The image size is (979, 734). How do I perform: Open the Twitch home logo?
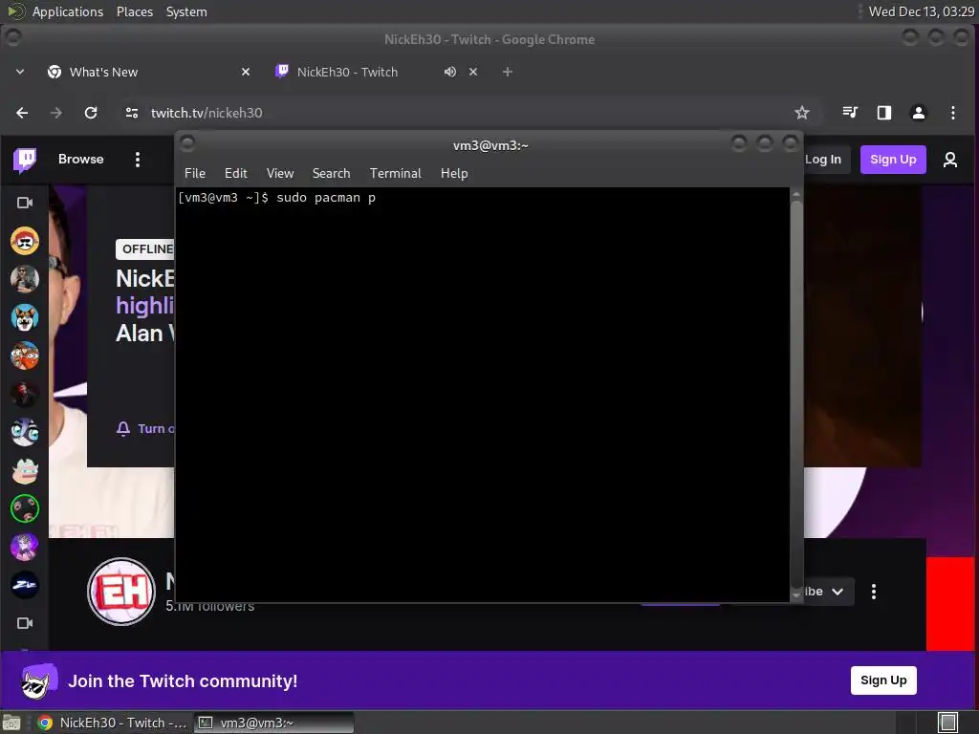25,160
